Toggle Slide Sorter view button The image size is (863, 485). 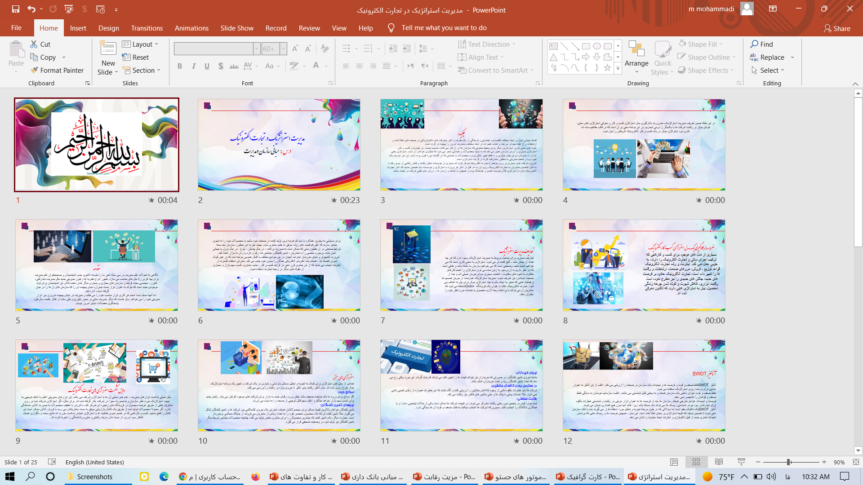[696, 462]
